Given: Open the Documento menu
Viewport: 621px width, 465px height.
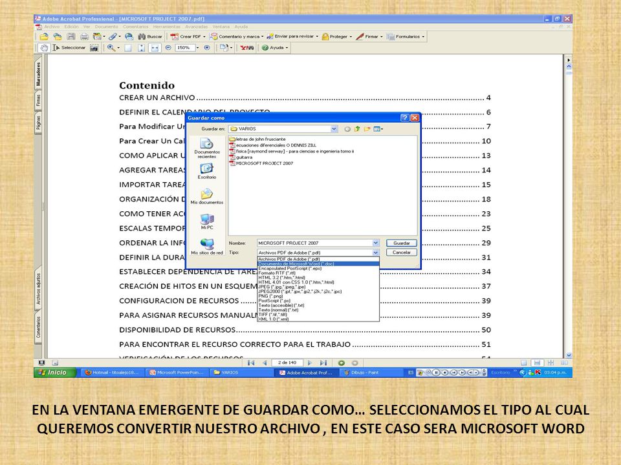Looking at the screenshot, I should [x=107, y=27].
